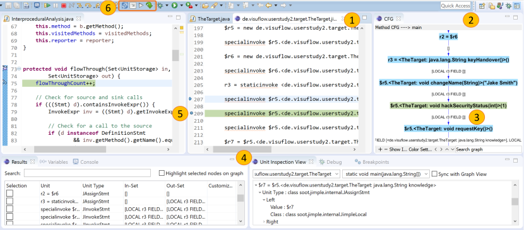Click the Disconnect icon in the debug toolbar
The height and width of the screenshot is (230, 524).
(x=71, y=6)
